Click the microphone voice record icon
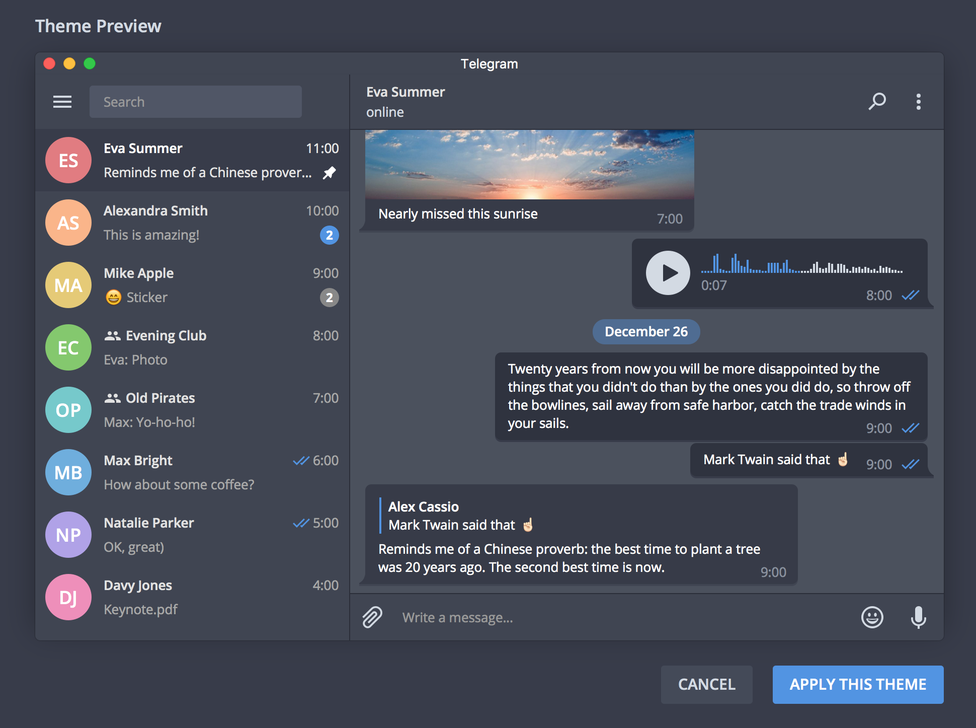 (918, 617)
